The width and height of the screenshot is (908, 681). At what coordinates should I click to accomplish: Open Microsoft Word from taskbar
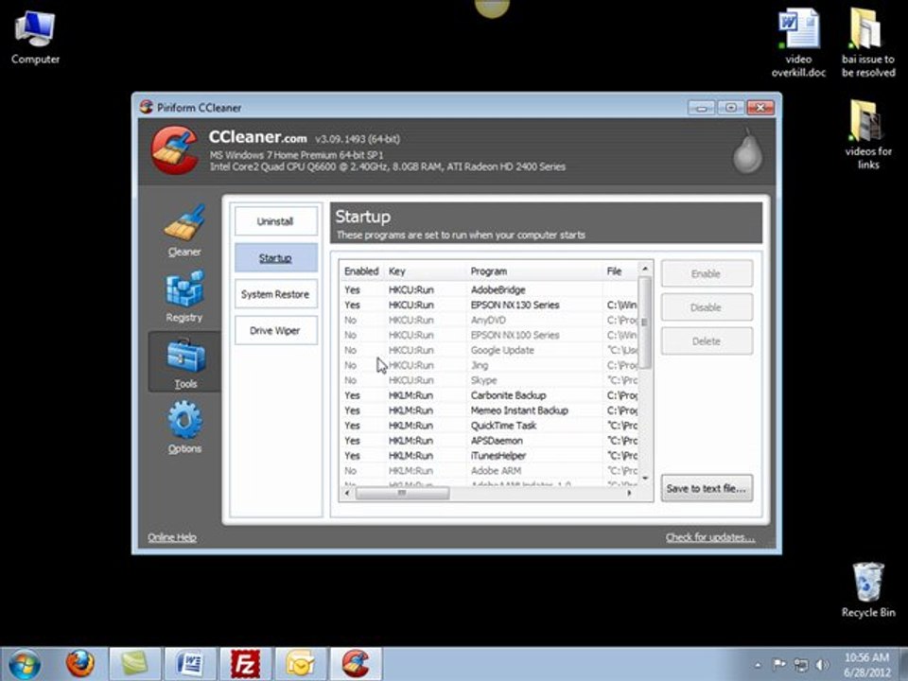coord(190,664)
